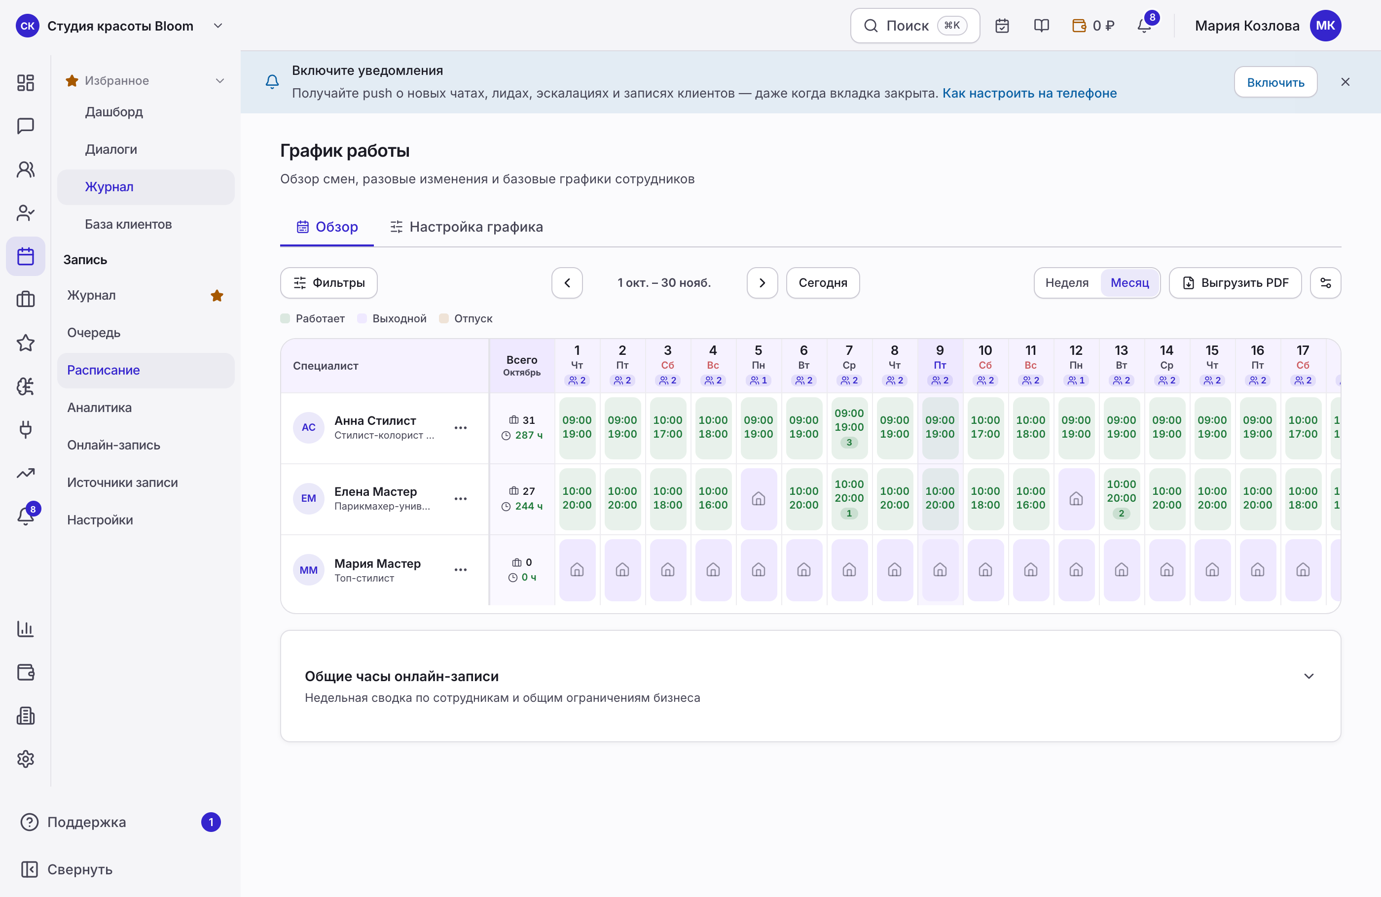1381x897 pixels.
Task: Expand studio selector Студия красоты Bloom
Action: [119, 26]
